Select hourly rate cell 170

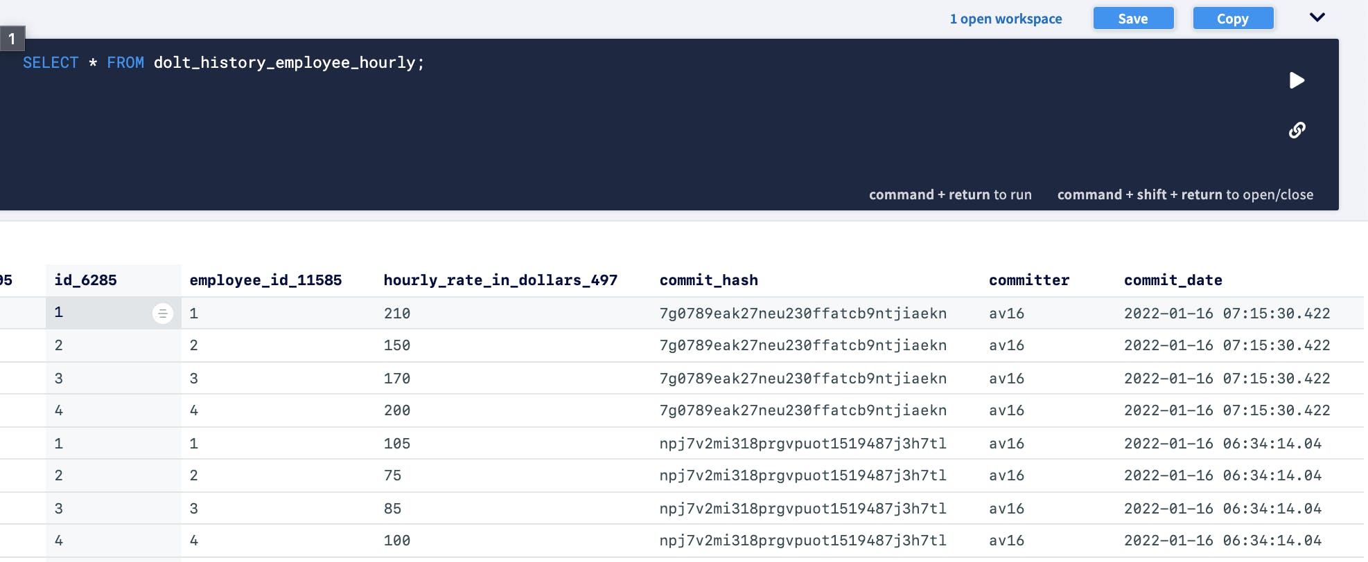397,379
